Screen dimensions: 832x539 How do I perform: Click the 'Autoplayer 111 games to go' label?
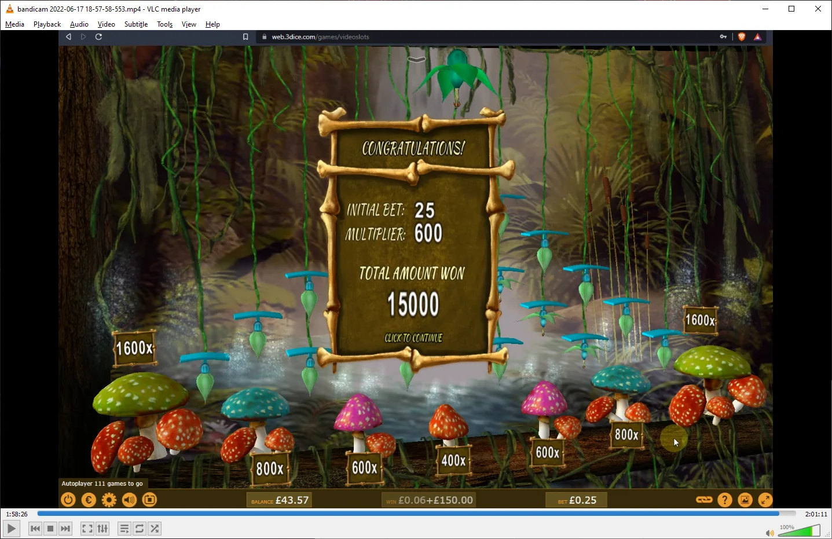click(102, 483)
